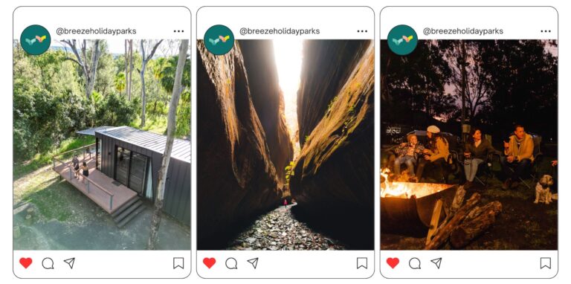This screenshot has height=284, width=571.
Task: Open @breezeholidayparks username on the canyon post
Action: point(280,31)
